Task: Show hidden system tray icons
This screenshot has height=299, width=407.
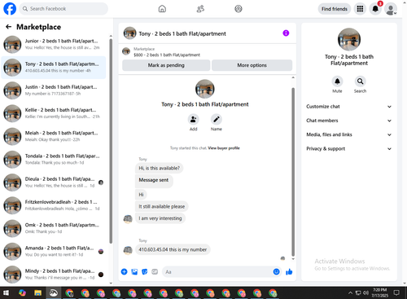Action: (350, 292)
